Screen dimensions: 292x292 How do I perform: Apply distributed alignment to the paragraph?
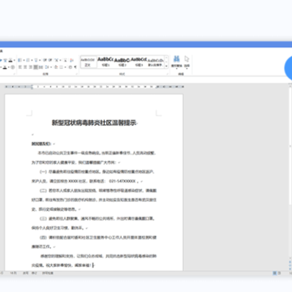pyautogui.click(x=41, y=67)
